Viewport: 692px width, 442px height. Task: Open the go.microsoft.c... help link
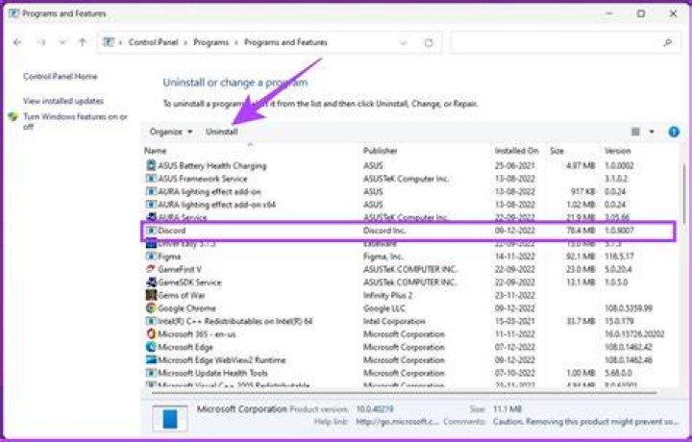(397, 422)
